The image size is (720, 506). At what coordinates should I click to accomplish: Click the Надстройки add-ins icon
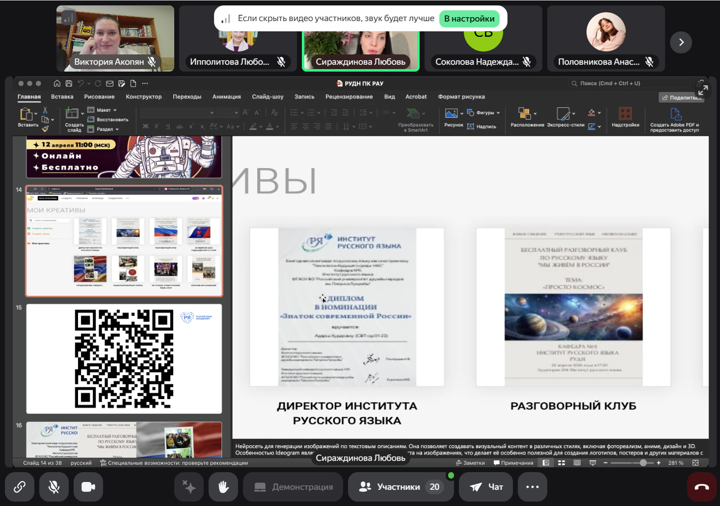(625, 114)
